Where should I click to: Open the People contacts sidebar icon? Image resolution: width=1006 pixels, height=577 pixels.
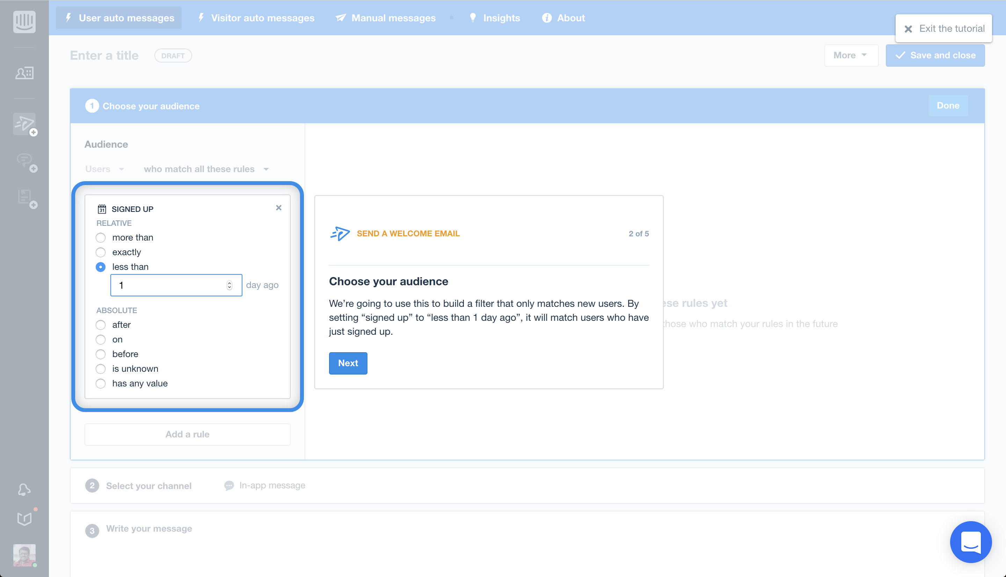tap(24, 73)
